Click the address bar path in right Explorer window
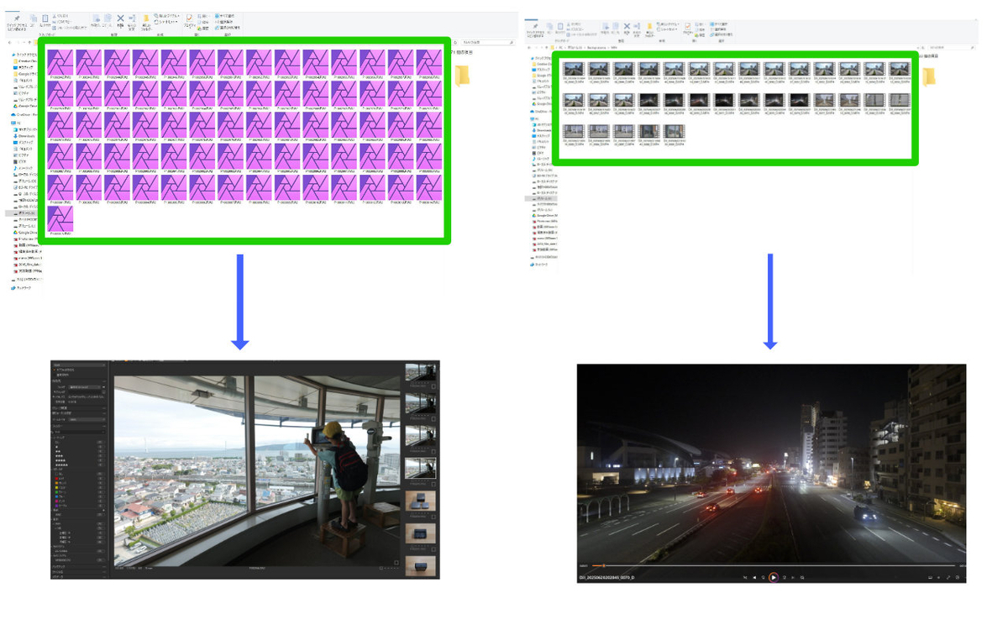 (585, 47)
